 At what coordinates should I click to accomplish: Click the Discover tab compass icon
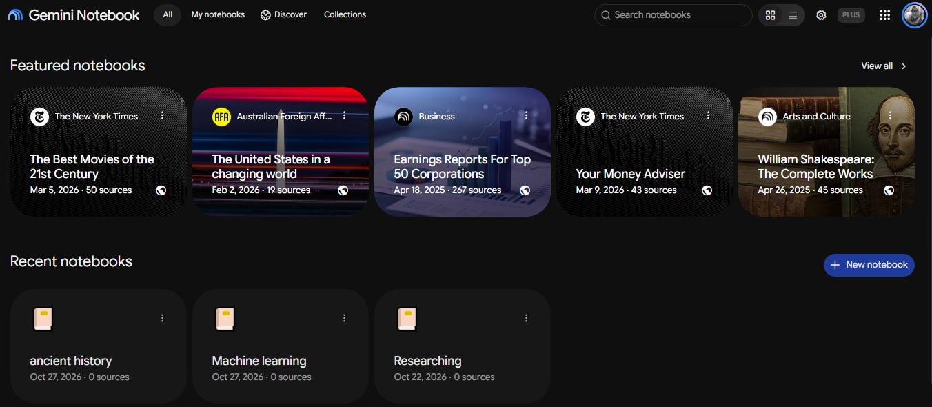point(265,15)
